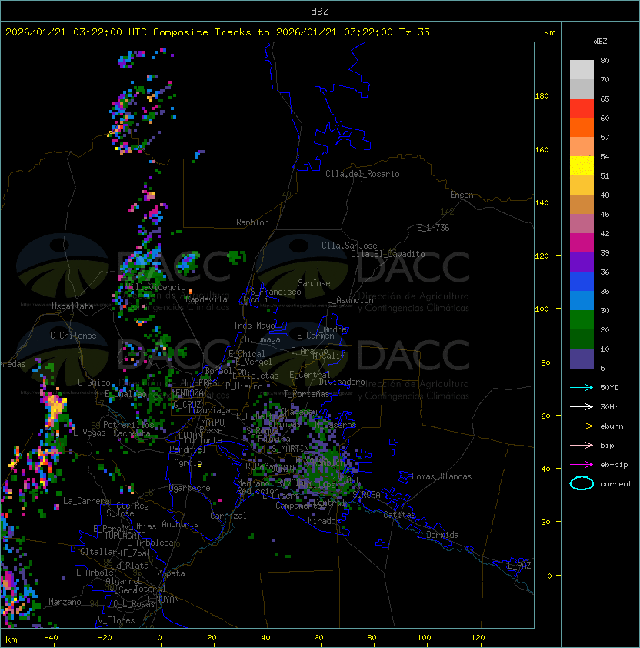Image resolution: width=640 pixels, height=648 pixels.
Task: Click the dBZ title at window top
Action: point(319,11)
